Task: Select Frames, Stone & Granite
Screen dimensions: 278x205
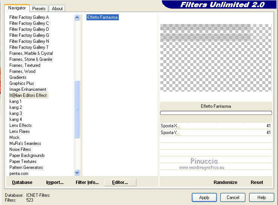Action: tap(31, 59)
